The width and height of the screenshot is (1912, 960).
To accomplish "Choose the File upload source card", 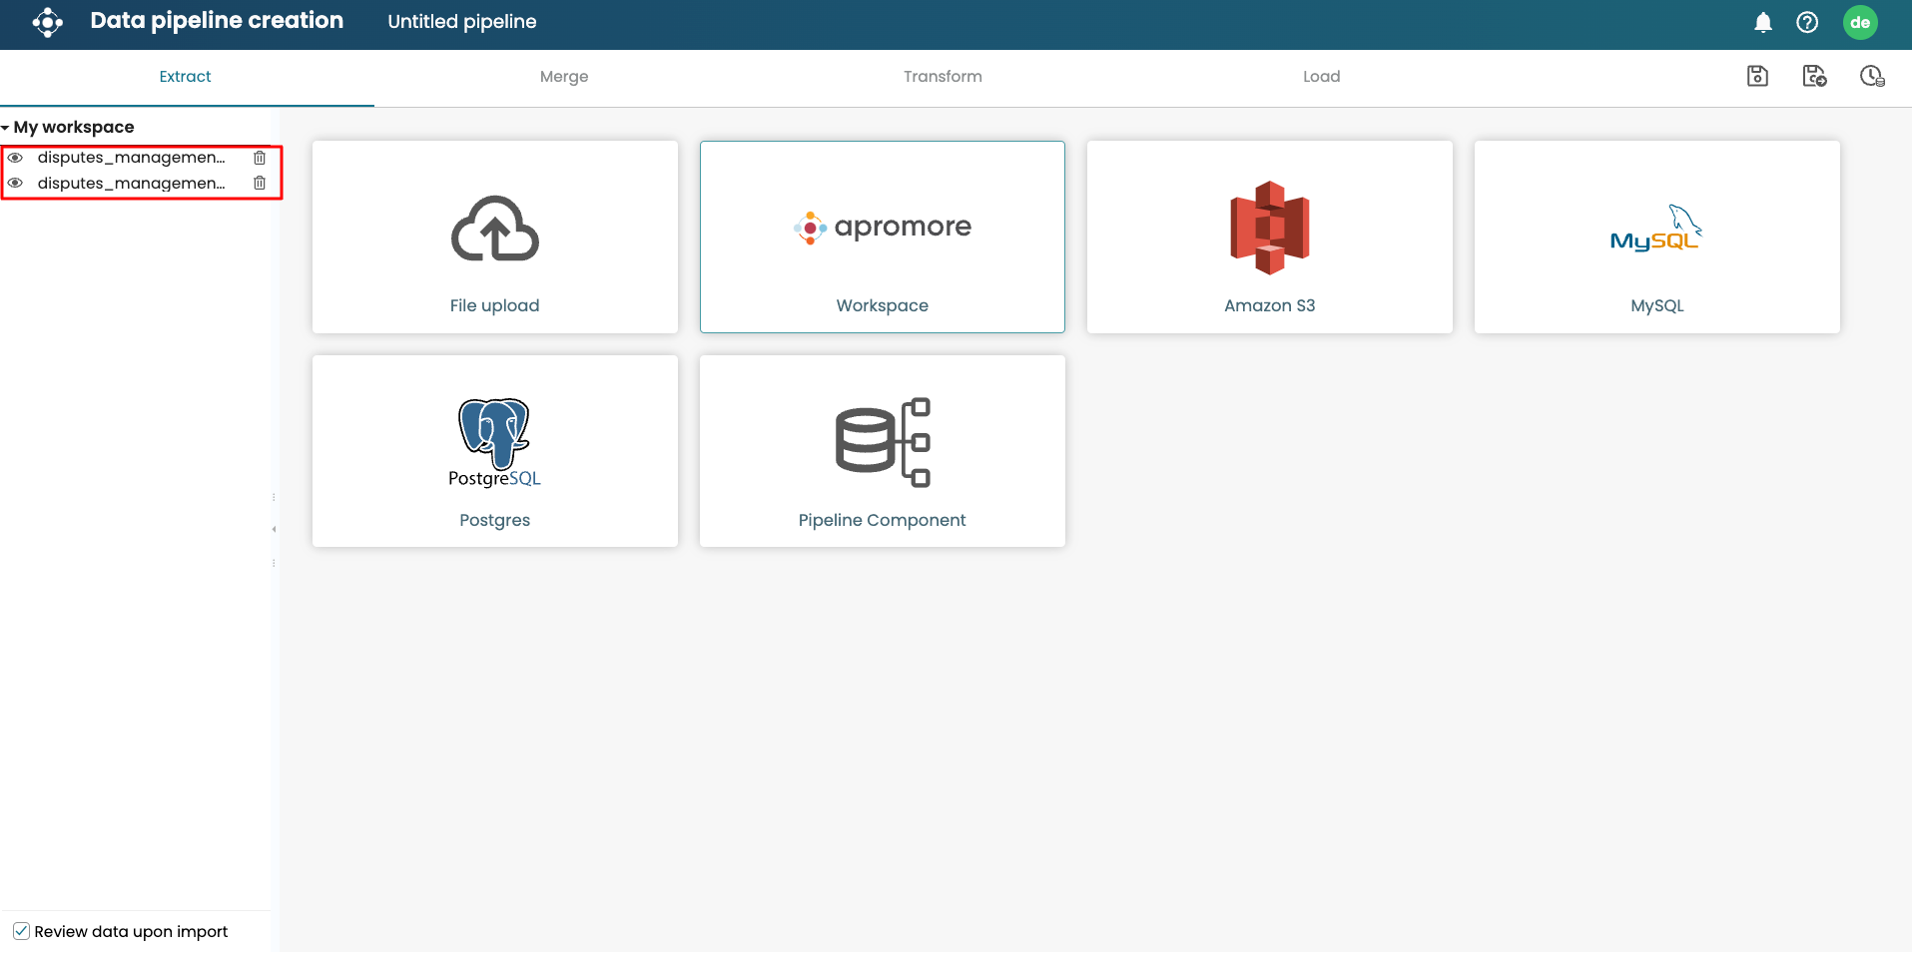I will click(x=494, y=238).
